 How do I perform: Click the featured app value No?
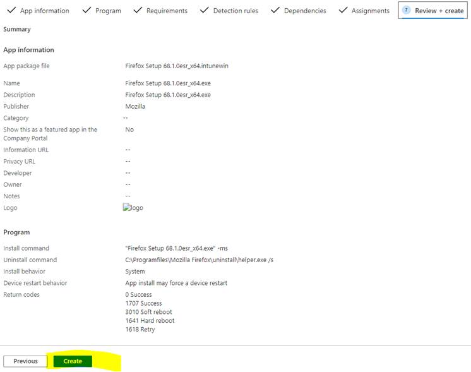coord(129,129)
